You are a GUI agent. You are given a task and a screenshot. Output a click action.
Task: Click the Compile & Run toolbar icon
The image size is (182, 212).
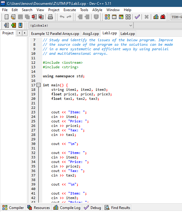point(121,17)
